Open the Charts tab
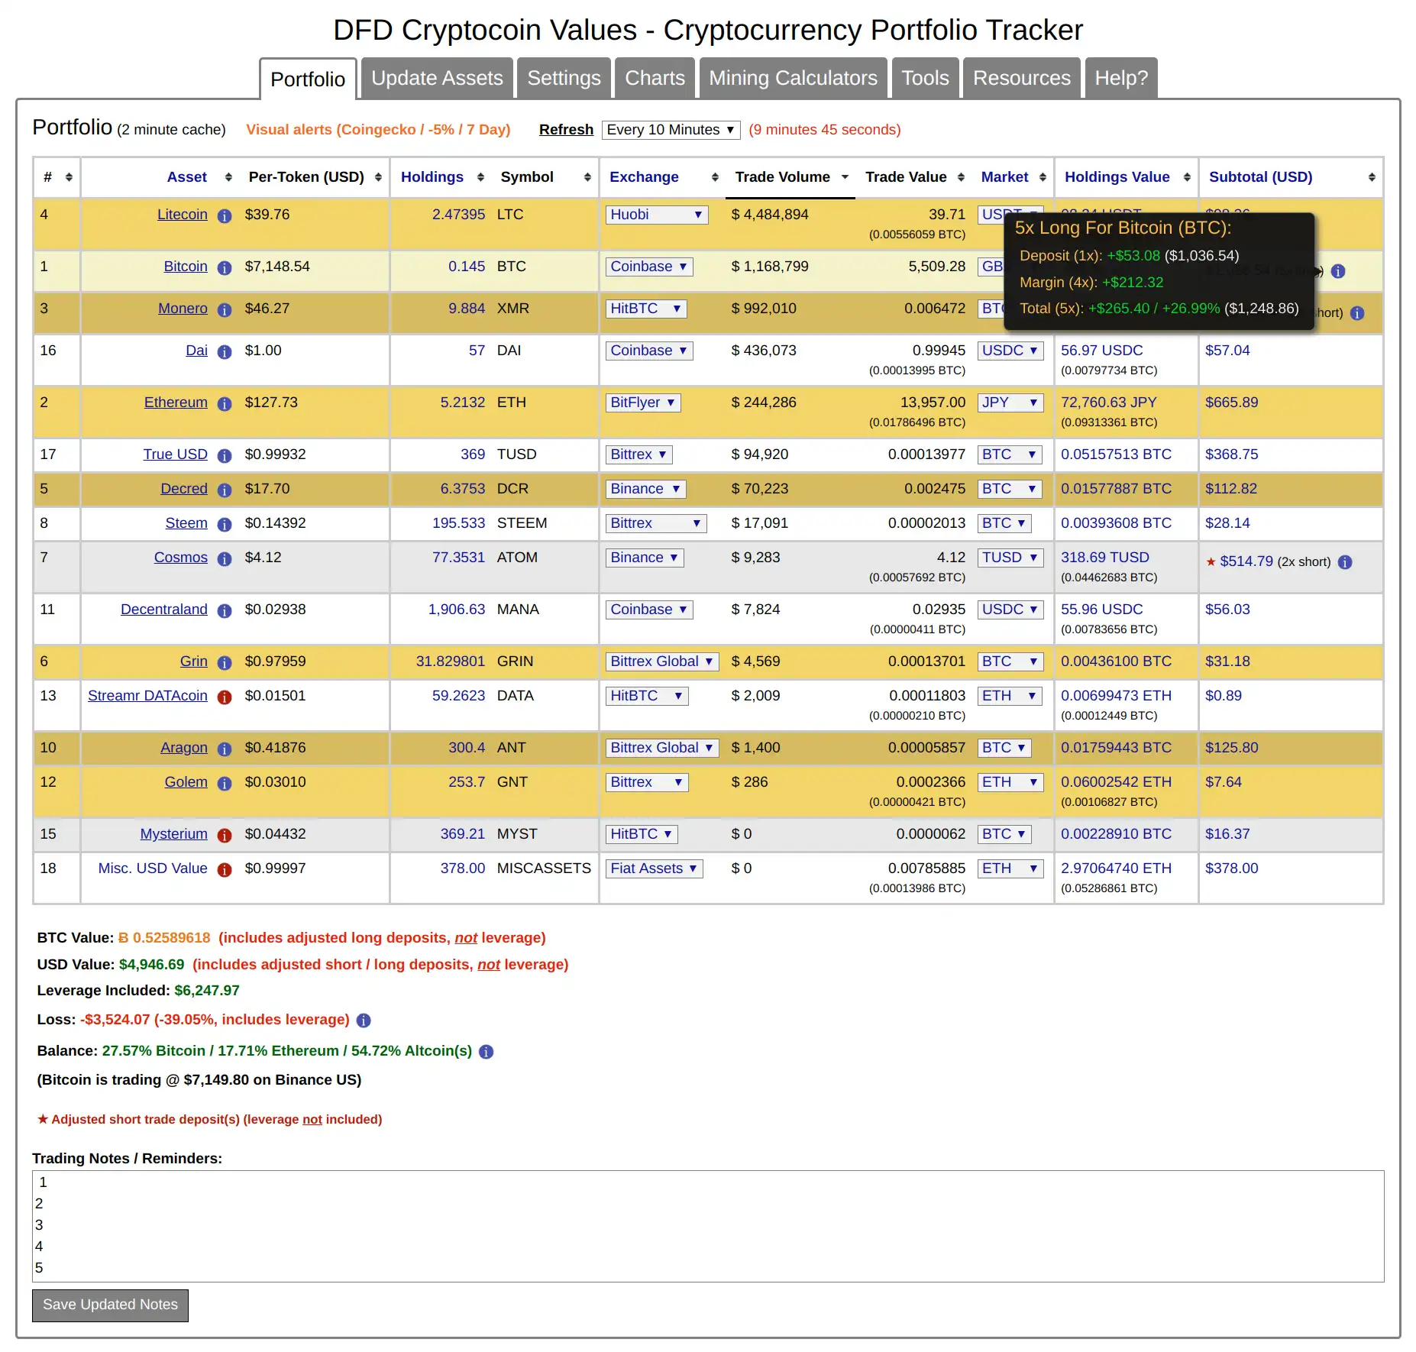Screen dimensions: 1416x1352 pyautogui.click(x=655, y=78)
